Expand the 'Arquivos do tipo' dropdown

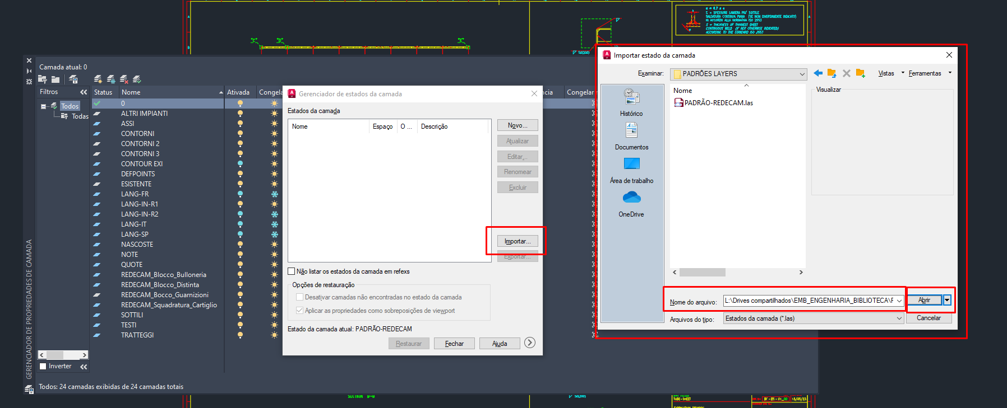coord(899,318)
